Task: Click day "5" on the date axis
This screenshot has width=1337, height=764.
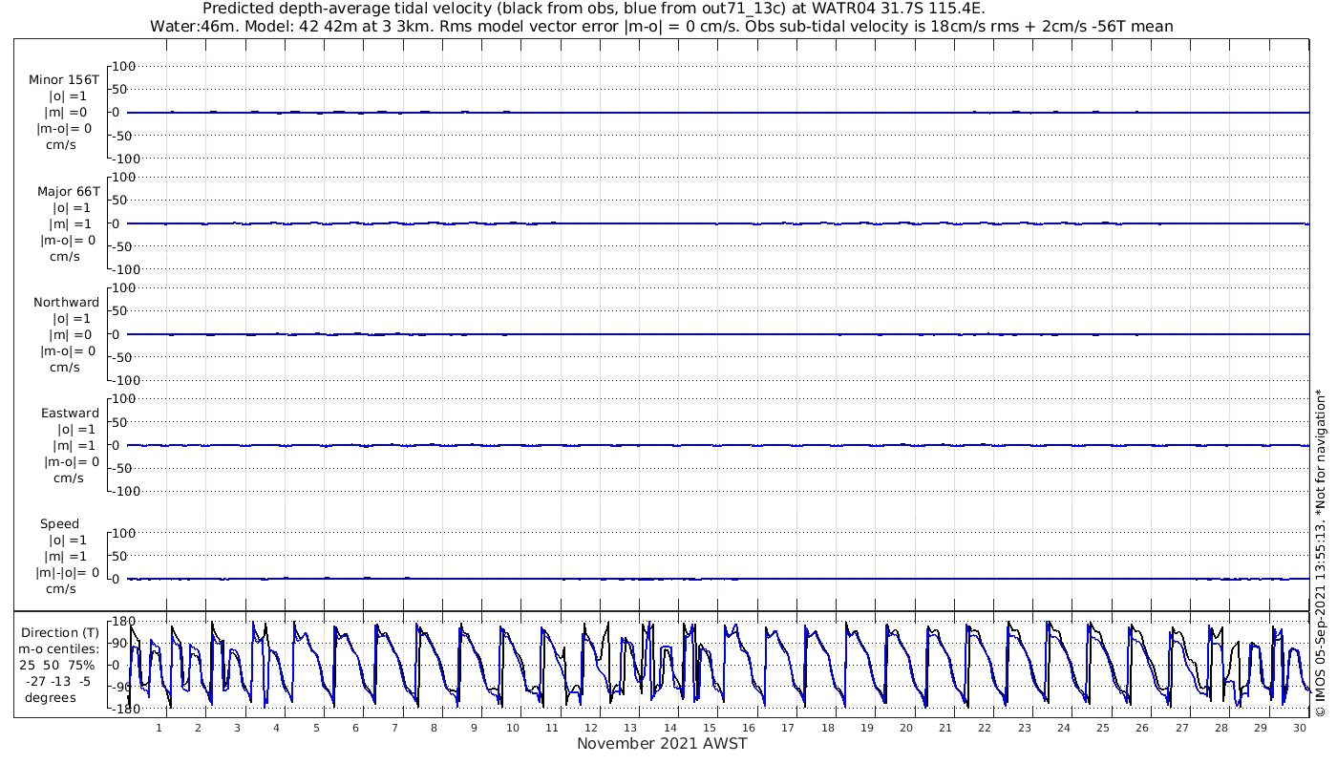Action: 316,728
